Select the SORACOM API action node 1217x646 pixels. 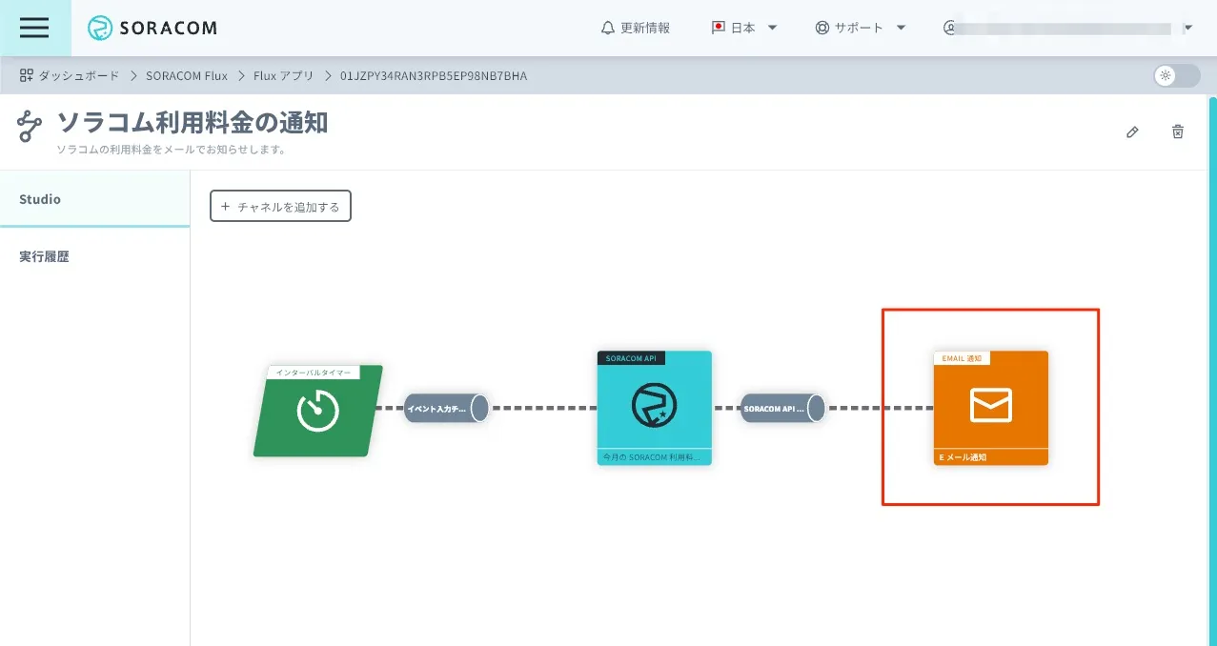655,408
